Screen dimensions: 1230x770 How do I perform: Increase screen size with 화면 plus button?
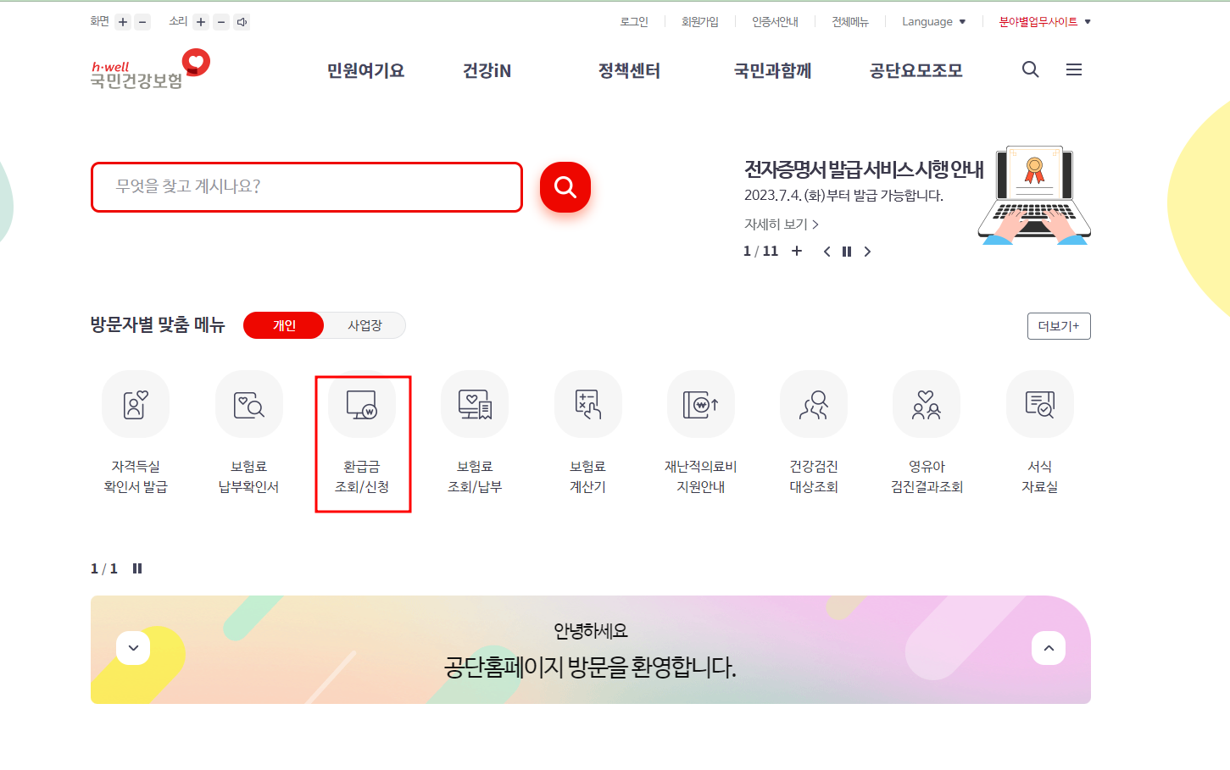(x=123, y=22)
